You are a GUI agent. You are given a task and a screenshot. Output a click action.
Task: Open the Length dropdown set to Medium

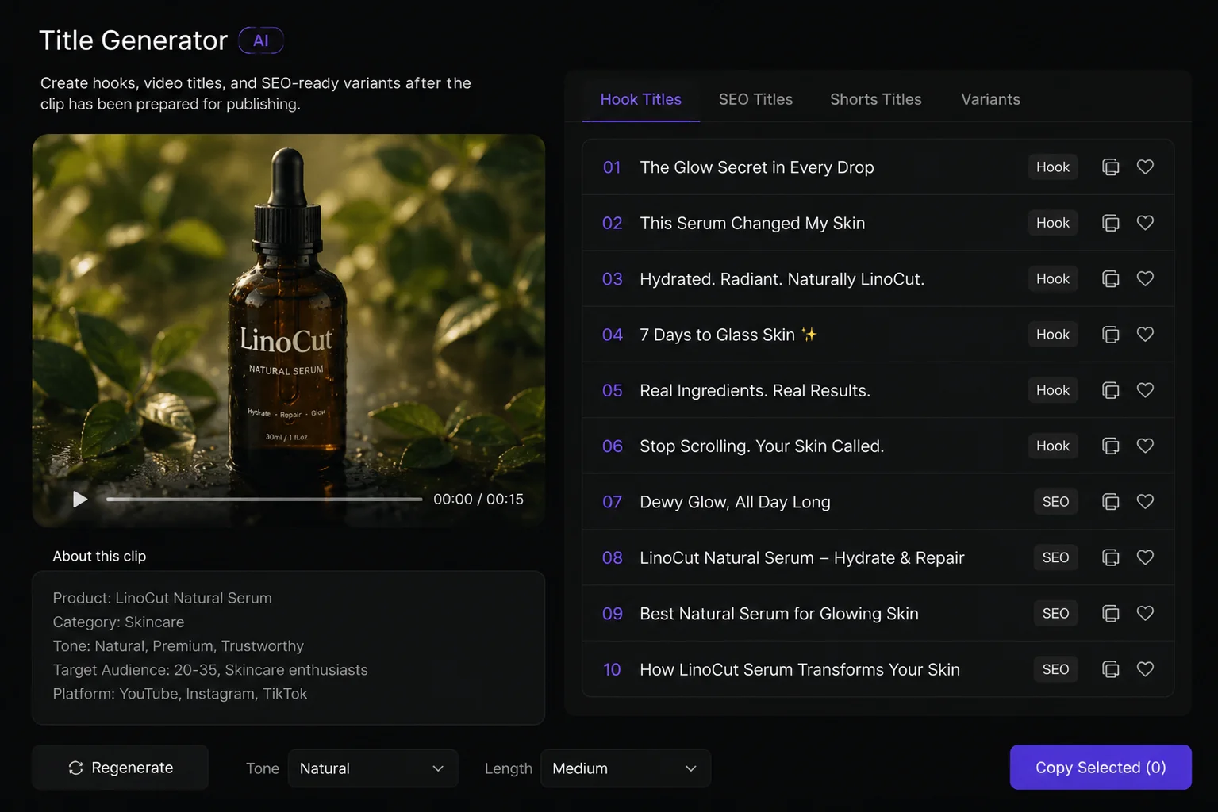coord(625,768)
